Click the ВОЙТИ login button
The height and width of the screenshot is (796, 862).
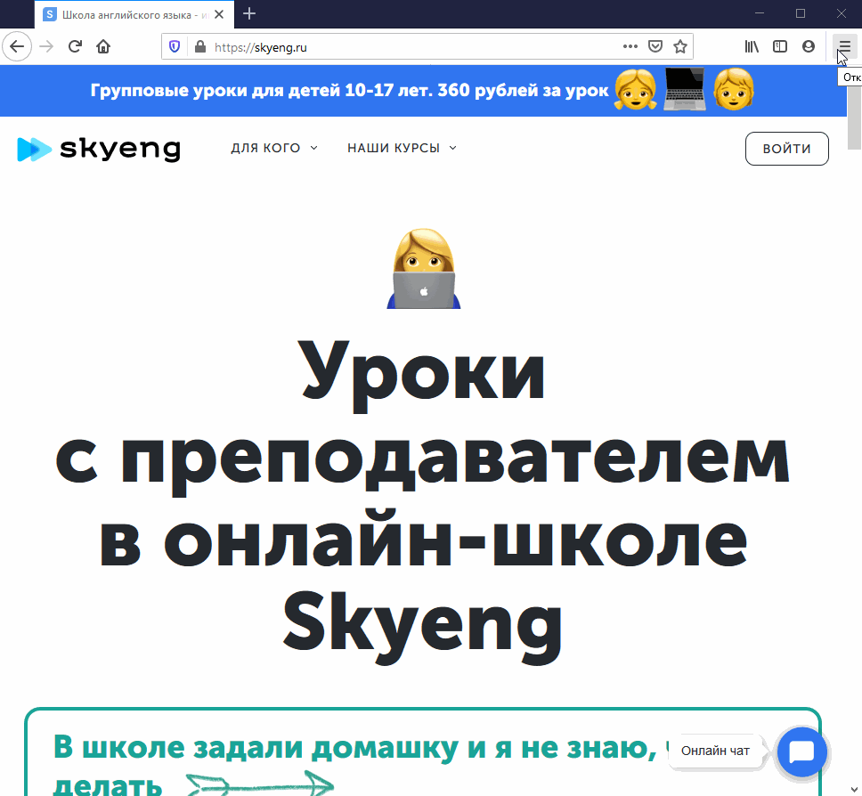786,149
